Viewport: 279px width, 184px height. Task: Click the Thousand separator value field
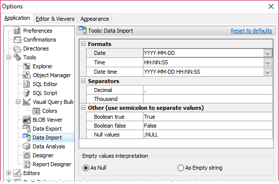tap(208, 99)
